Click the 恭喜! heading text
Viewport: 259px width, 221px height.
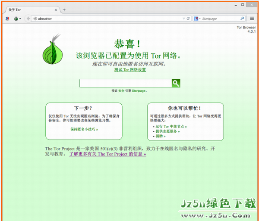tap(127, 44)
